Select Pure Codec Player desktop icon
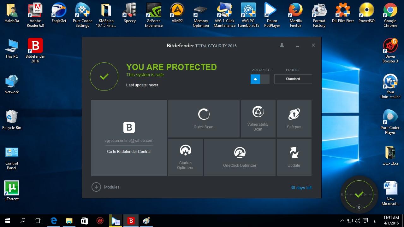Viewport: 404px width, 227px height. pos(390,122)
